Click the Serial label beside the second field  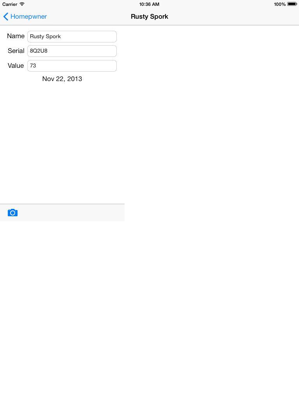tap(16, 51)
